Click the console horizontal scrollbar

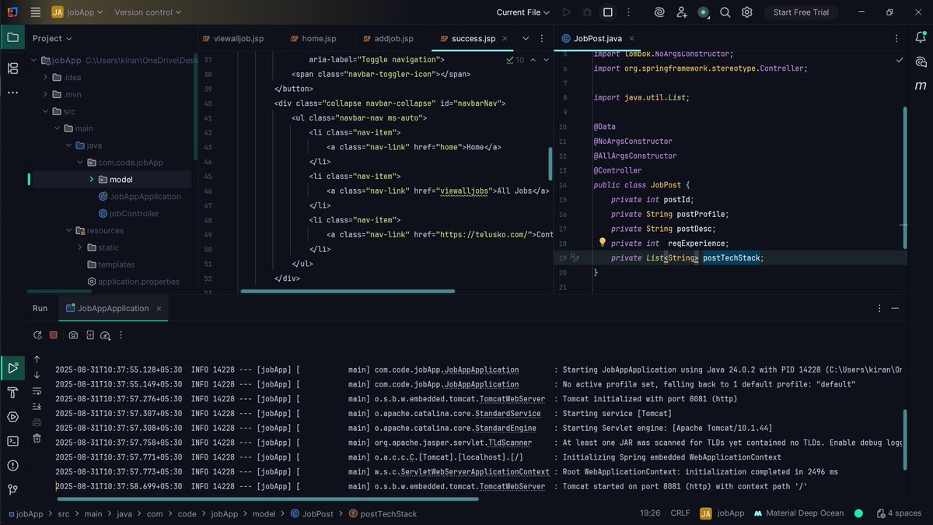coord(267,499)
